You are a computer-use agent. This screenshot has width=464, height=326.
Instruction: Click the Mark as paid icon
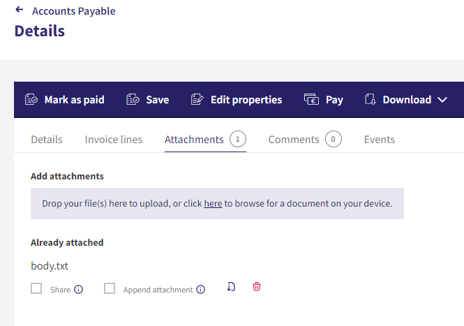31,100
